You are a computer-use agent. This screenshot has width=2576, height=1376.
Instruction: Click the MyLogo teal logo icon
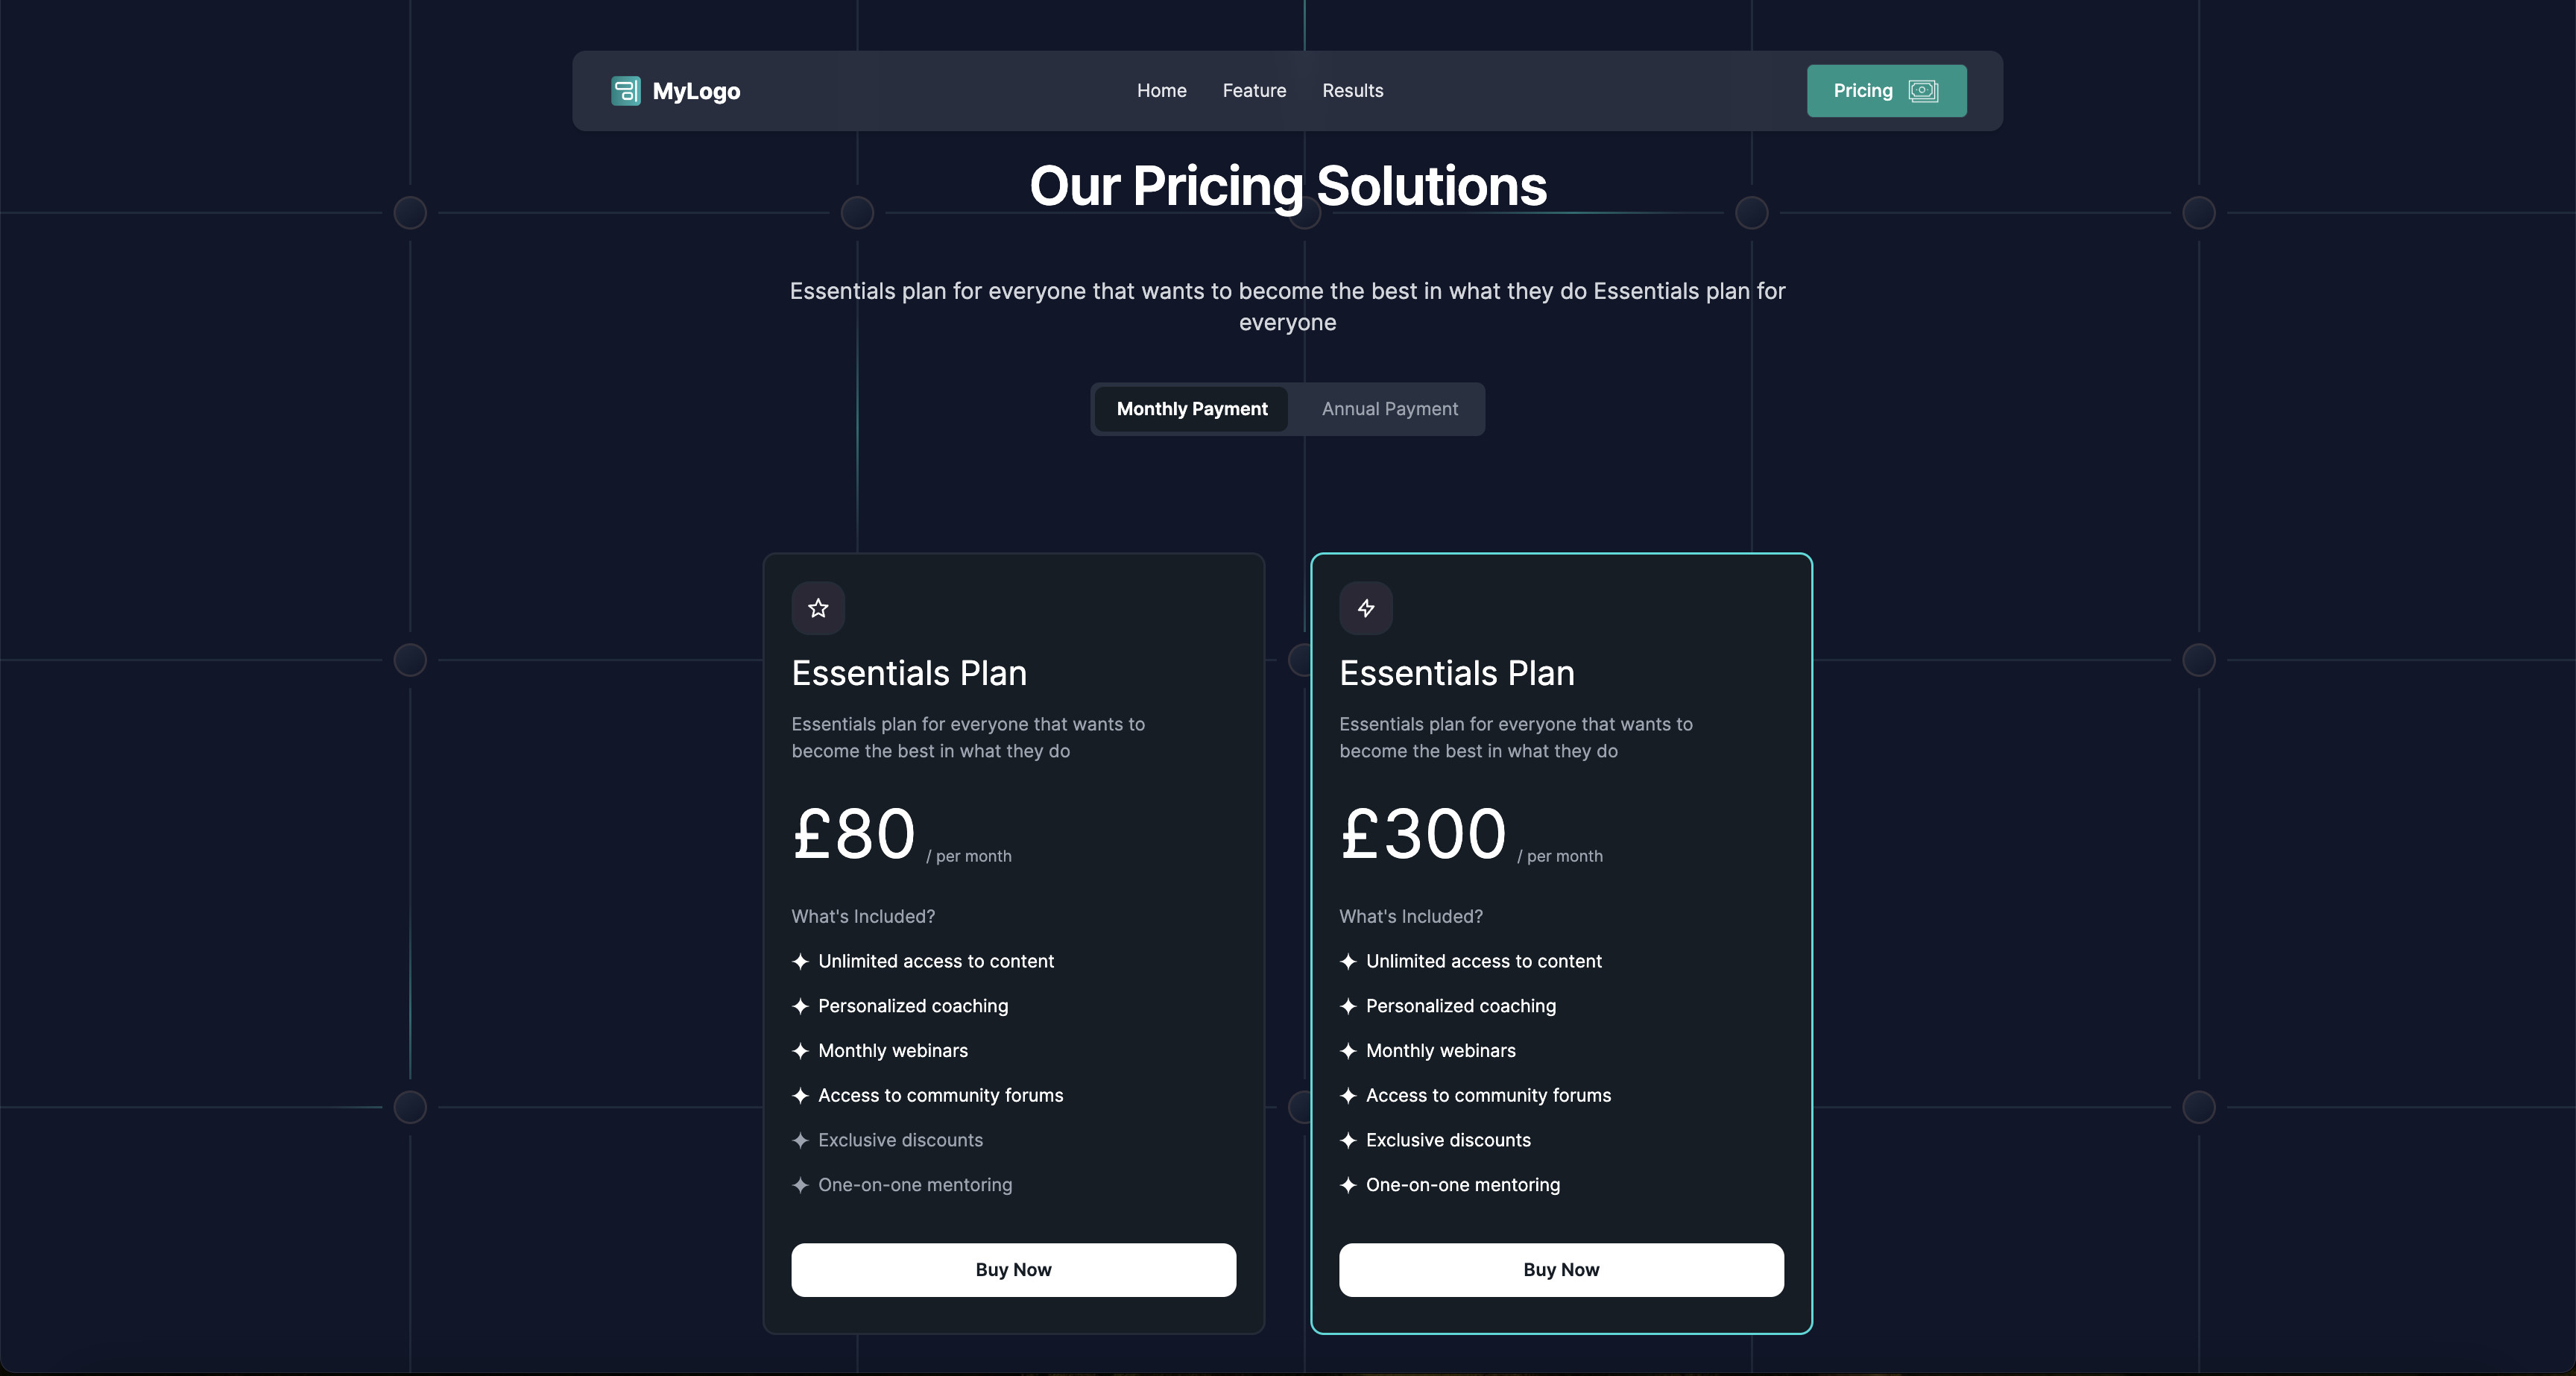point(626,91)
